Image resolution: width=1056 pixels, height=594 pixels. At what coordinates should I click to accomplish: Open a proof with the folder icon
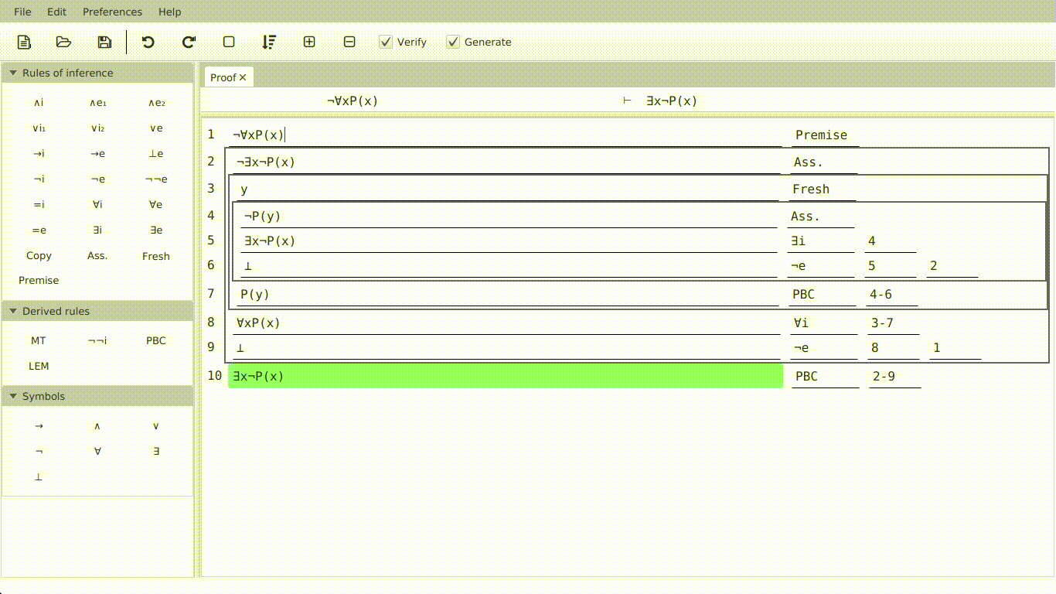click(64, 42)
